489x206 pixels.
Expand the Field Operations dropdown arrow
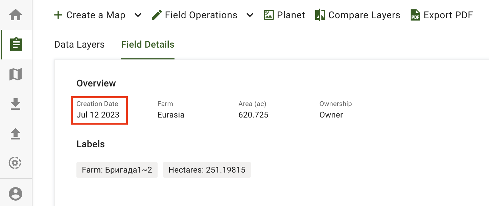[250, 15]
